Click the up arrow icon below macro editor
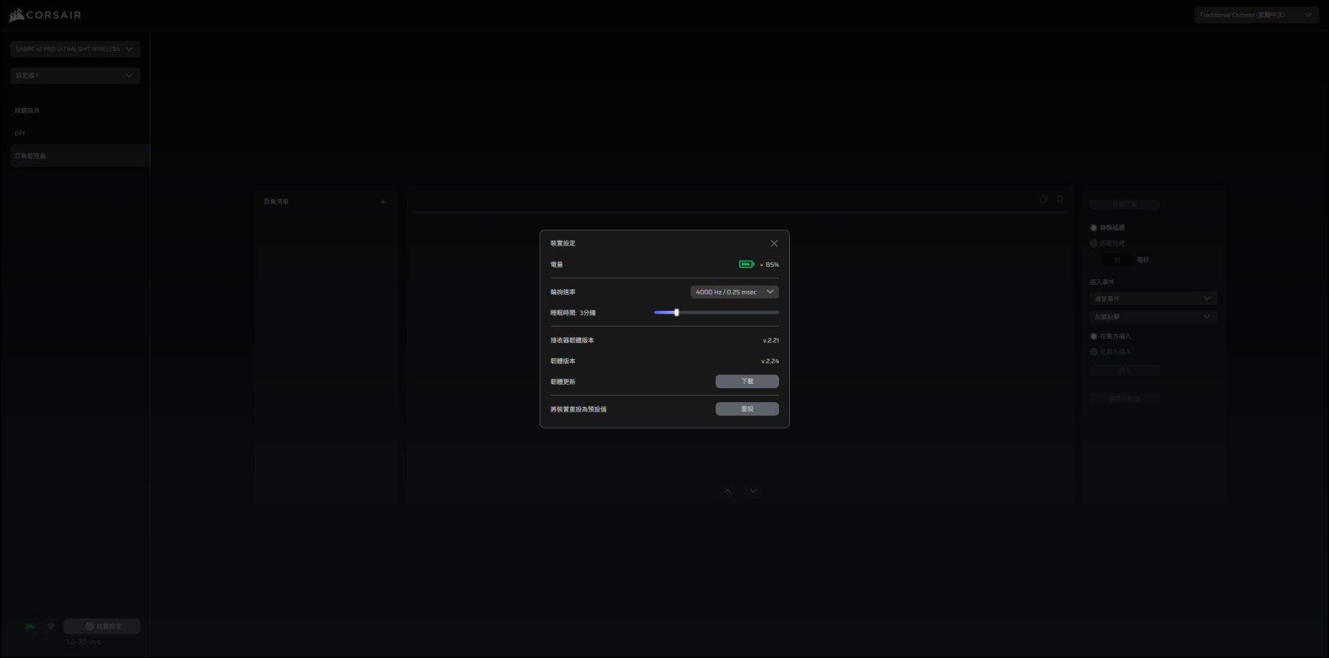Image resolution: width=1329 pixels, height=658 pixels. (727, 491)
